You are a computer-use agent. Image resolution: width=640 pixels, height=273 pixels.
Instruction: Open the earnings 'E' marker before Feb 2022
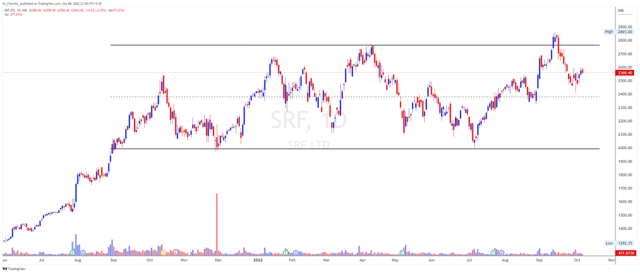pyautogui.click(x=286, y=252)
